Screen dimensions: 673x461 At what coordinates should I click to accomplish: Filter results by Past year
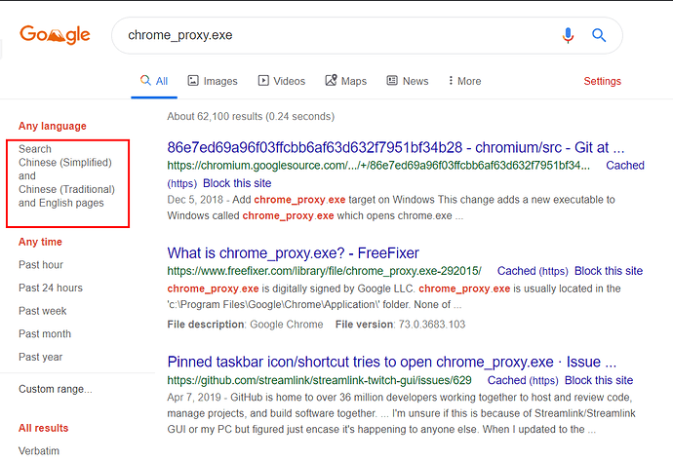point(42,357)
